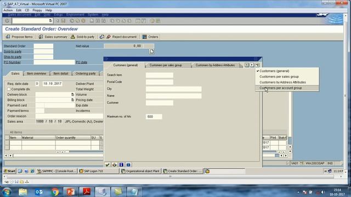Tick the Complete dlv. checkbox
The width and height of the screenshot is (351, 197).
tap(9, 89)
